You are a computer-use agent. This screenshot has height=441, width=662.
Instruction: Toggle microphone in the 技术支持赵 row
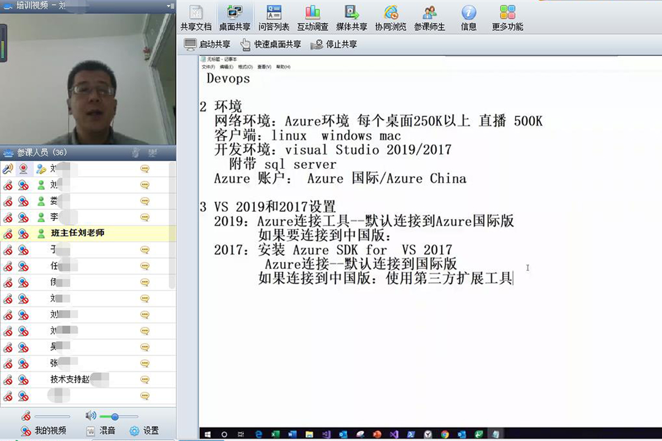(x=8, y=380)
